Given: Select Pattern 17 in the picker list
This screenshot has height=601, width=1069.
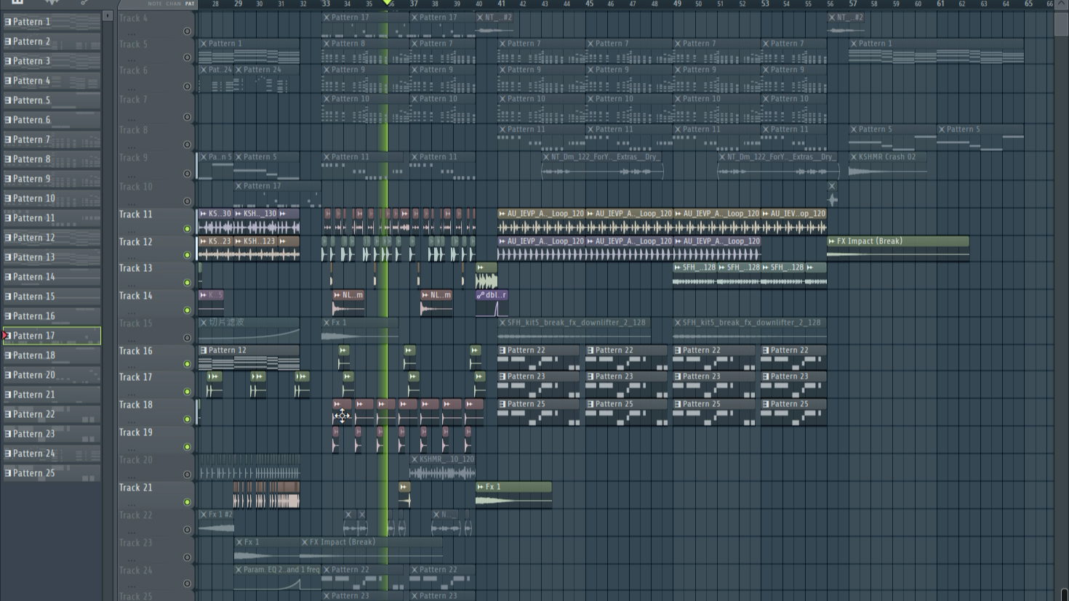Looking at the screenshot, I should [x=52, y=336].
